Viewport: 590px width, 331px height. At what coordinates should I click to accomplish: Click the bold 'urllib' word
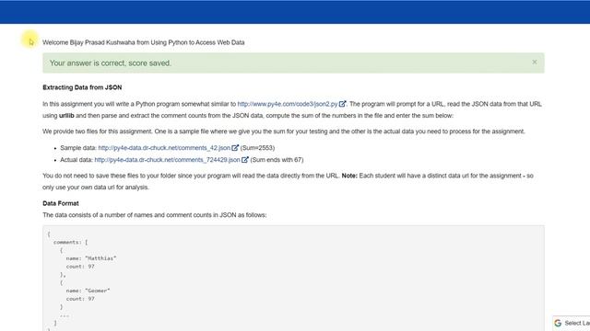click(66, 116)
